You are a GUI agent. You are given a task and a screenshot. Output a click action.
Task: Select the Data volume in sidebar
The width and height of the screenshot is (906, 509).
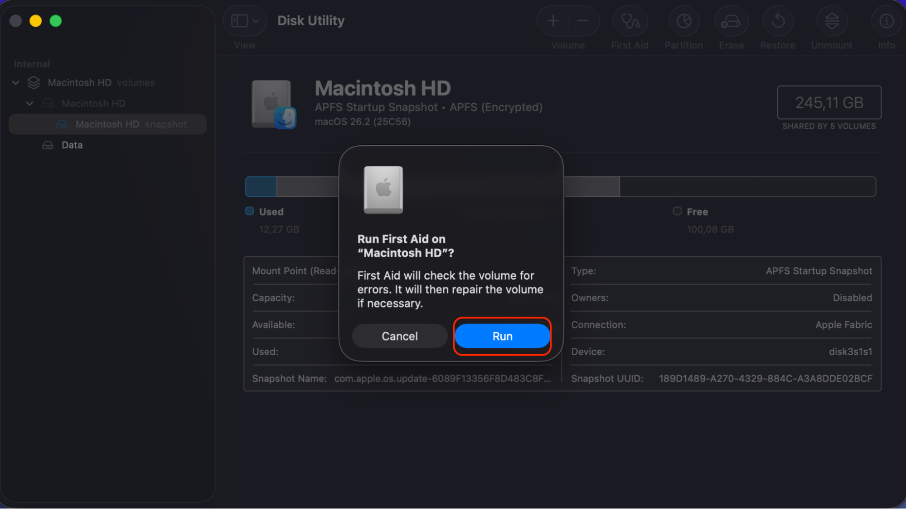click(72, 145)
